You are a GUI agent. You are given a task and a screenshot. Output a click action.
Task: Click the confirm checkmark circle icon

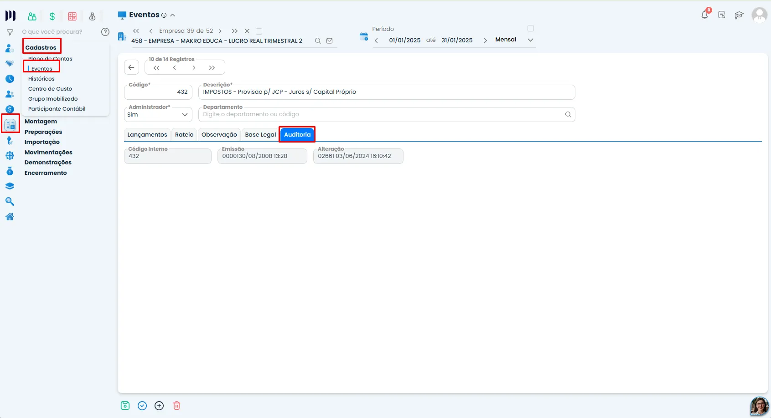142,406
